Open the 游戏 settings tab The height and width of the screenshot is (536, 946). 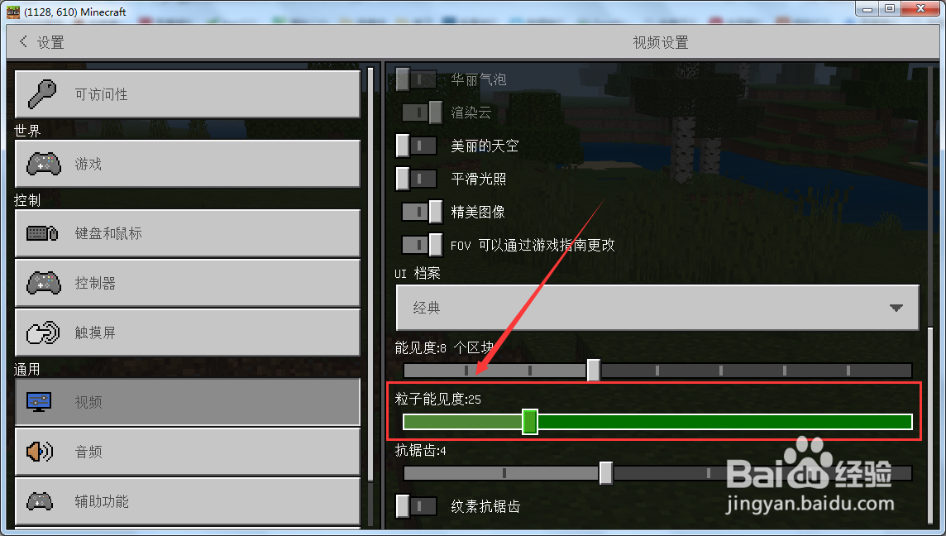point(187,164)
